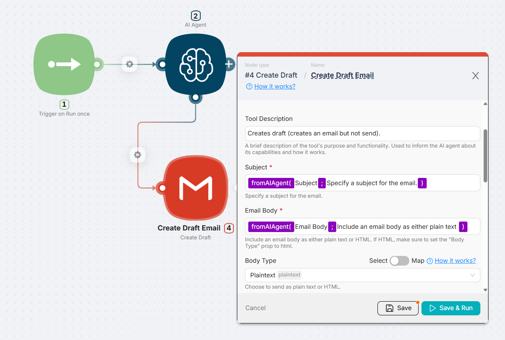The width and height of the screenshot is (505, 340).
Task: Click the plus connector on AI Agent node
Action: coord(229,64)
